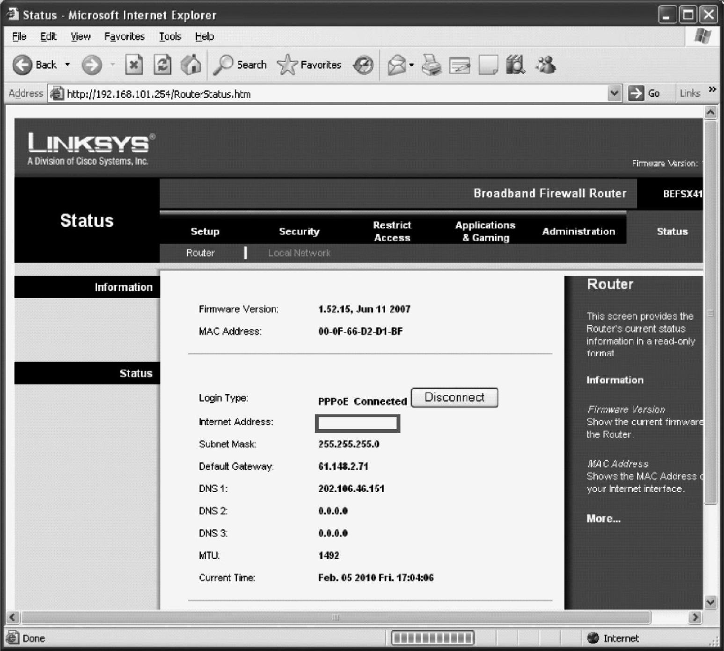Click the DNS 1 value 202.106.46.151
Screen dimensions: 724x651
pyautogui.click(x=351, y=489)
